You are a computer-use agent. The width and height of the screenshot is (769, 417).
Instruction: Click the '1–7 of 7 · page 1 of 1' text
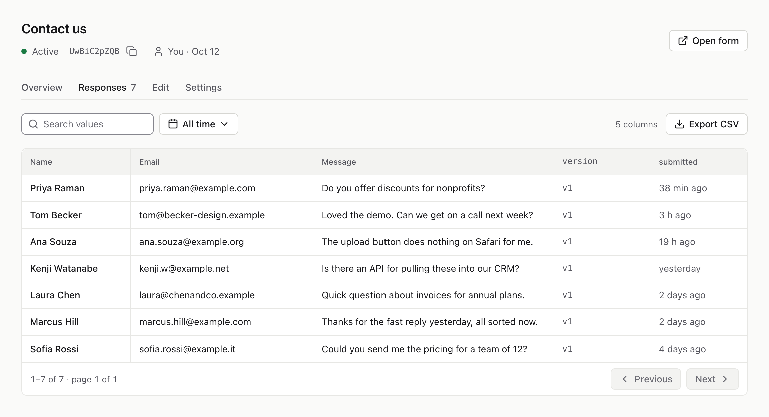tap(74, 379)
